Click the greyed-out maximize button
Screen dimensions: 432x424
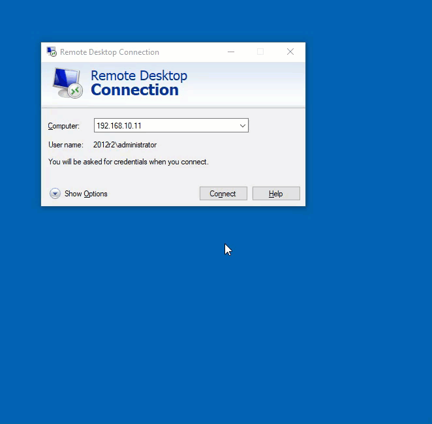tap(260, 52)
